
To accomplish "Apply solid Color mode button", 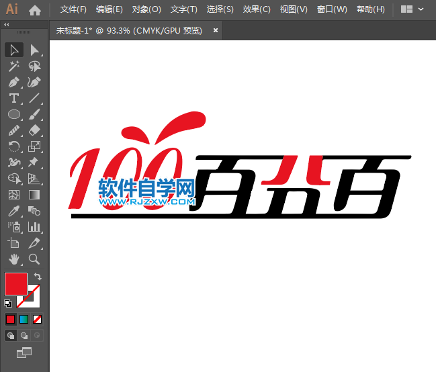I will point(11,319).
